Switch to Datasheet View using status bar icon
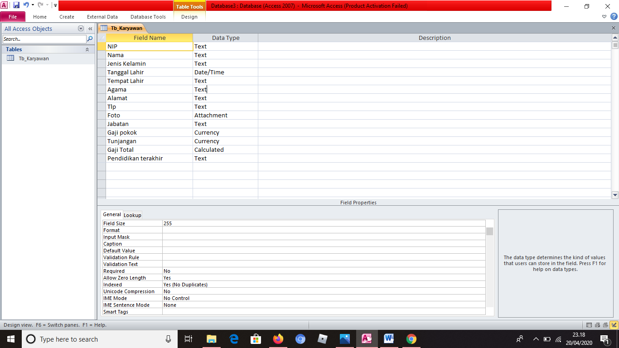The width and height of the screenshot is (619, 348). point(589,324)
